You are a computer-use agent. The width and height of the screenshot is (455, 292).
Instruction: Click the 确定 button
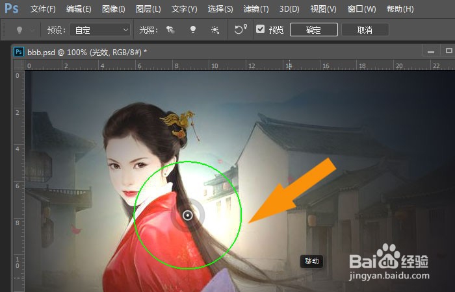click(x=314, y=30)
